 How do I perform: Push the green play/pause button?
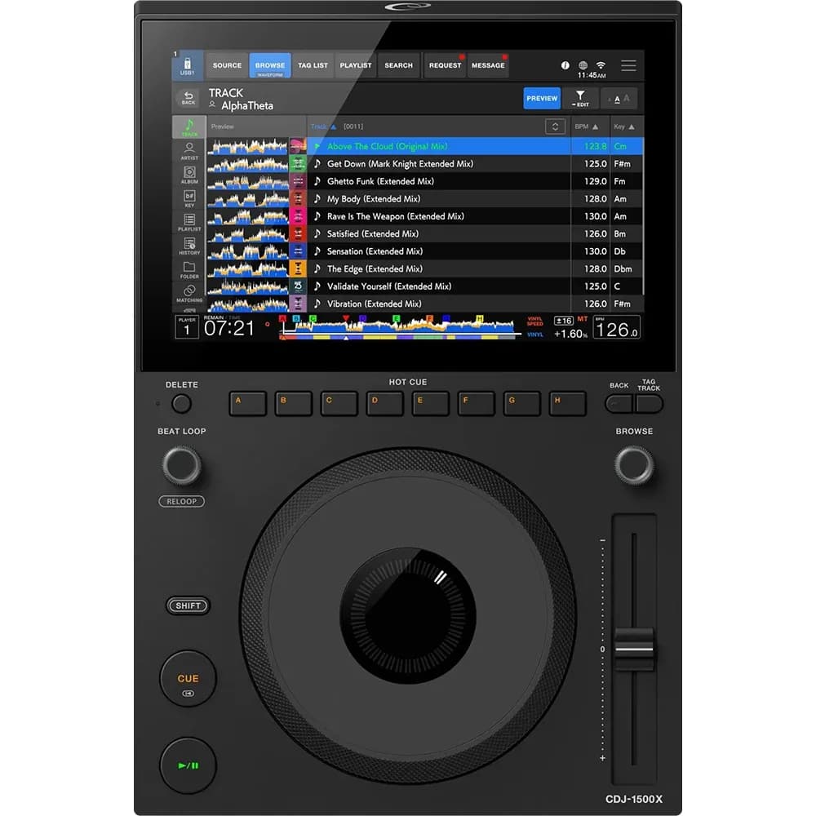(188, 765)
